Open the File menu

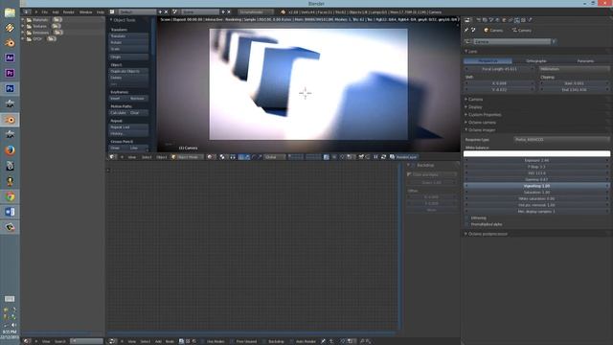[x=45, y=12]
